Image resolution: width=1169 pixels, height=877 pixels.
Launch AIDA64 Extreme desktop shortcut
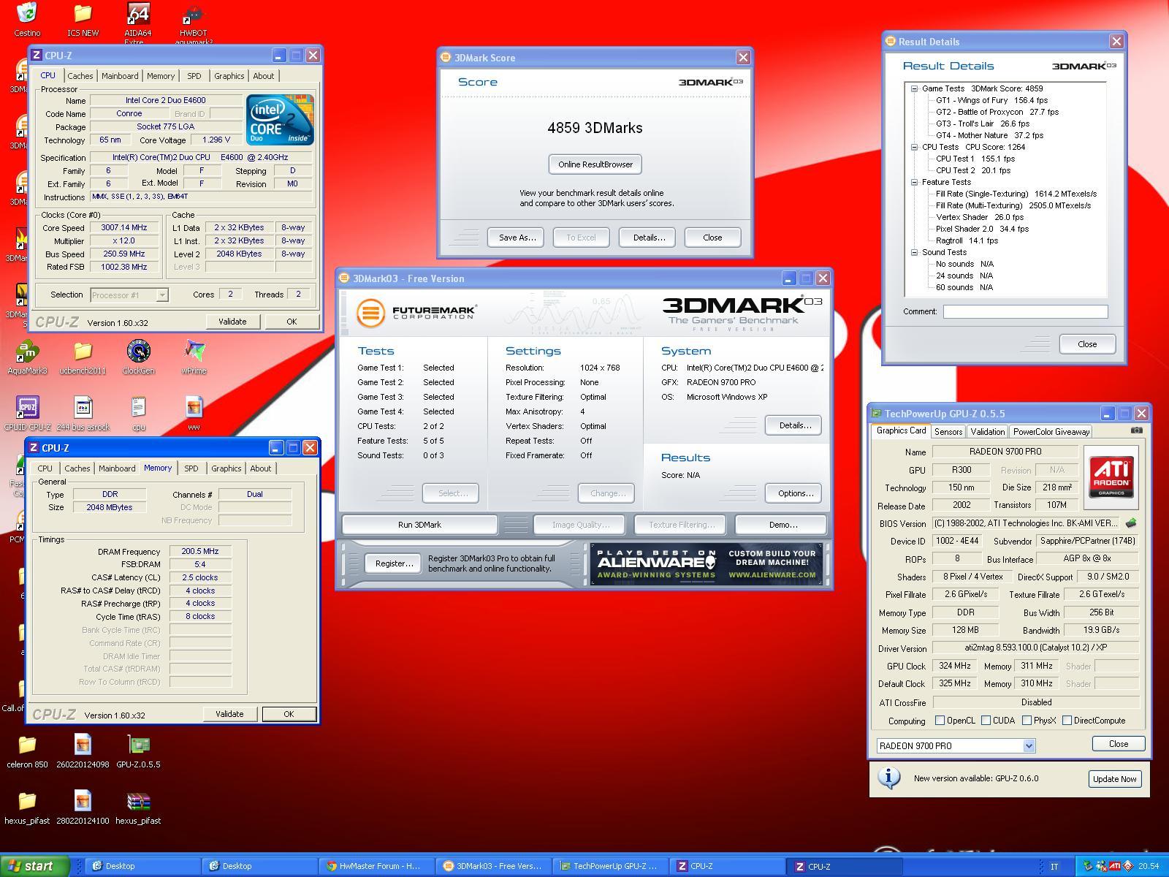[x=138, y=22]
